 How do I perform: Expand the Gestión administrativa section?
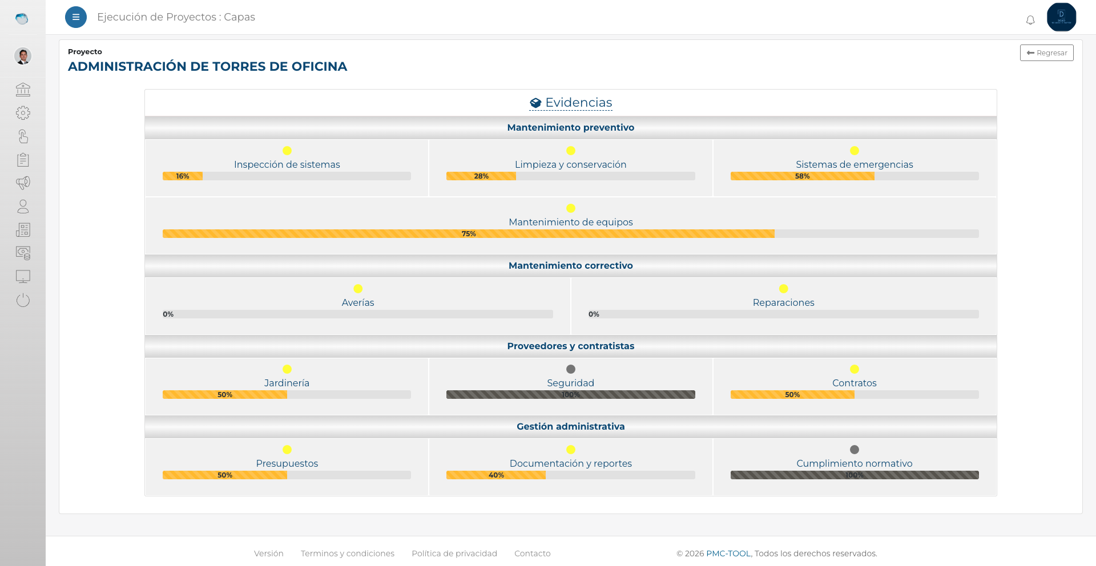[x=571, y=426]
